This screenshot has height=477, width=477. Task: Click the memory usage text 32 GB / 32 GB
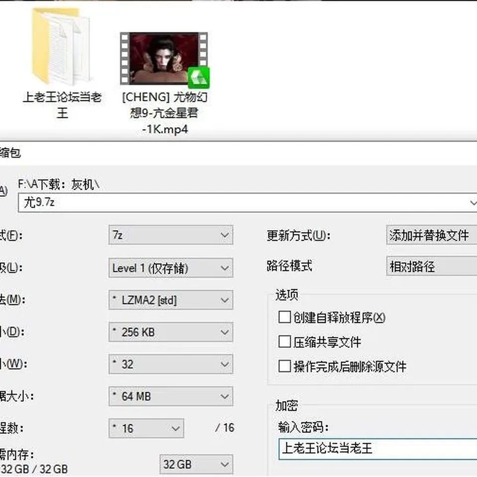tap(34, 469)
